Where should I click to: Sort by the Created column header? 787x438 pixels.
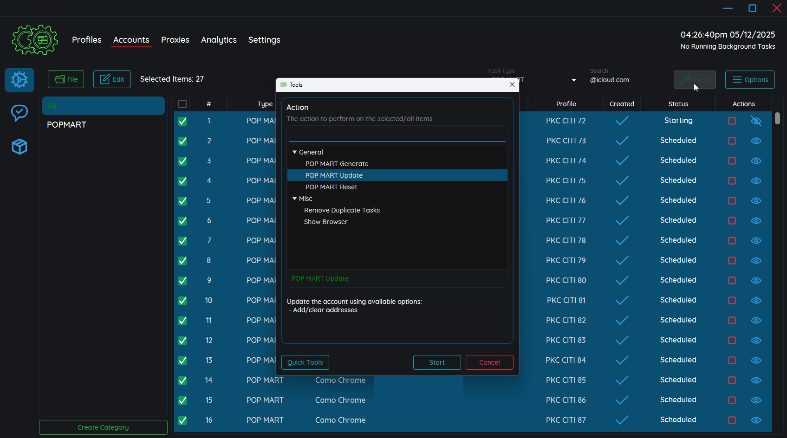622,104
